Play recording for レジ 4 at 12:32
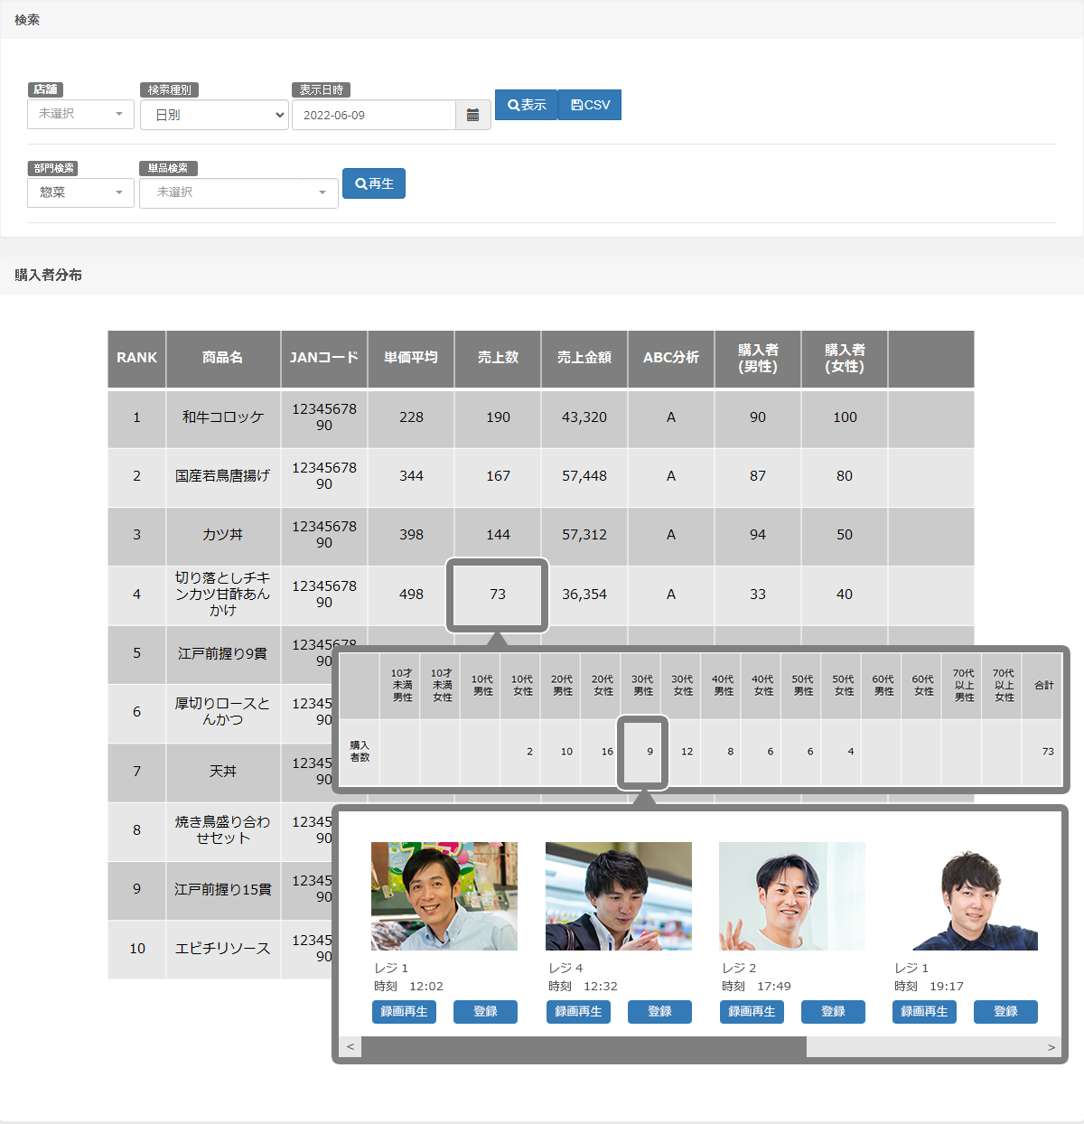Screen dimensions: 1084x1124 (x=578, y=1012)
